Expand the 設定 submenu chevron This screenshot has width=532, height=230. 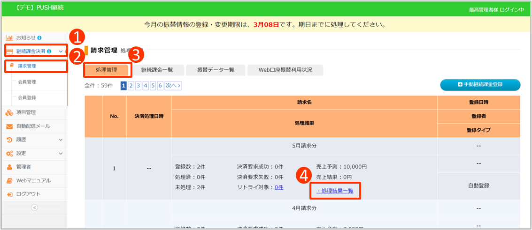(61, 153)
